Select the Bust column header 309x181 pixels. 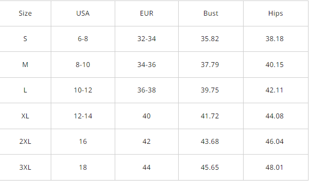(211, 13)
